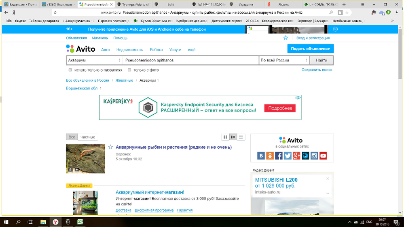Click the Avito logo

tap(80, 48)
